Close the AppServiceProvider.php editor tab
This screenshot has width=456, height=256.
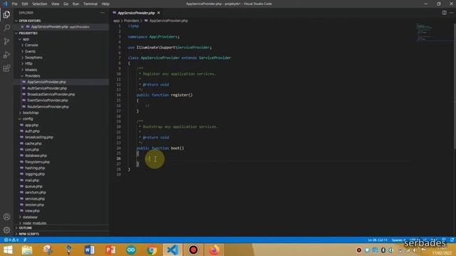coord(158,13)
